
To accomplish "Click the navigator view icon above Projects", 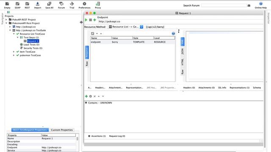I will [8, 12].
